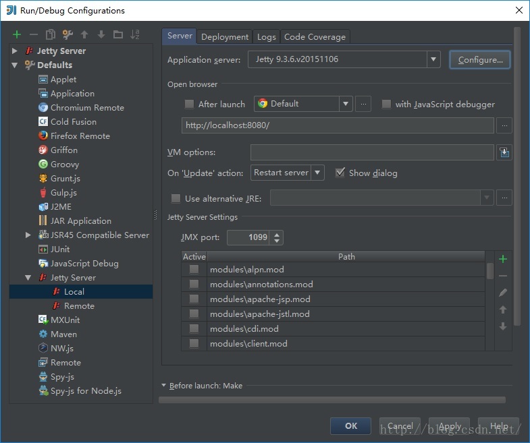Switch to the Deployment tab
The image size is (530, 443).
(x=225, y=37)
